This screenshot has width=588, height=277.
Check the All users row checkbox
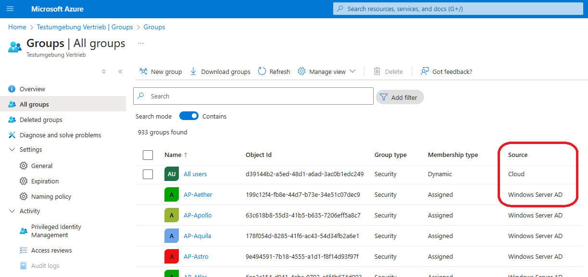coord(148,174)
